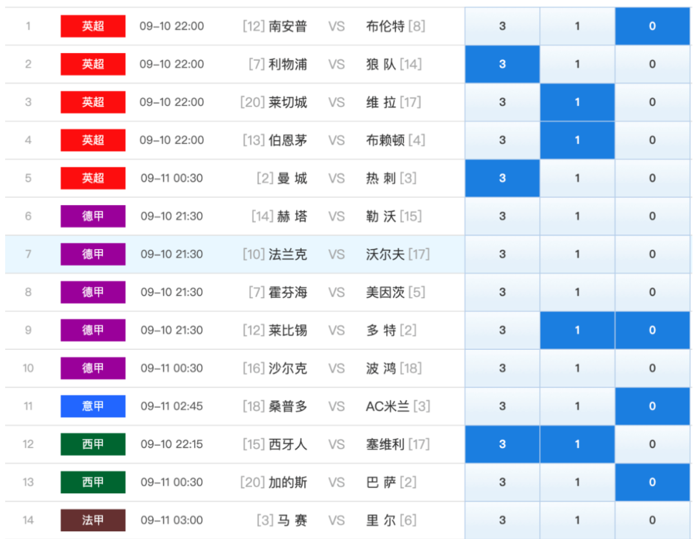Click VS in 曼城 vs 热刺 row
The image size is (693, 539).
pyautogui.click(x=337, y=179)
